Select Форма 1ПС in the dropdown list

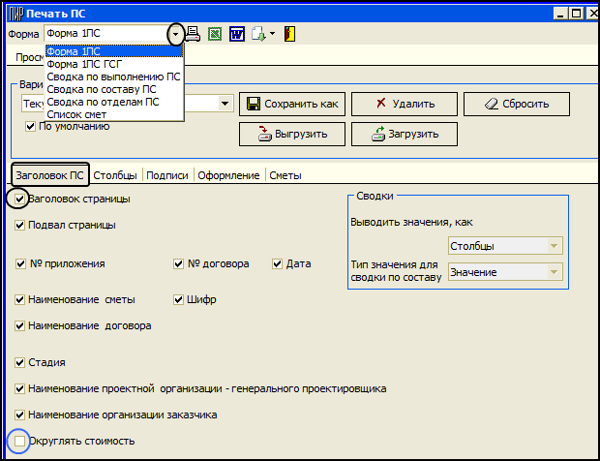click(114, 51)
